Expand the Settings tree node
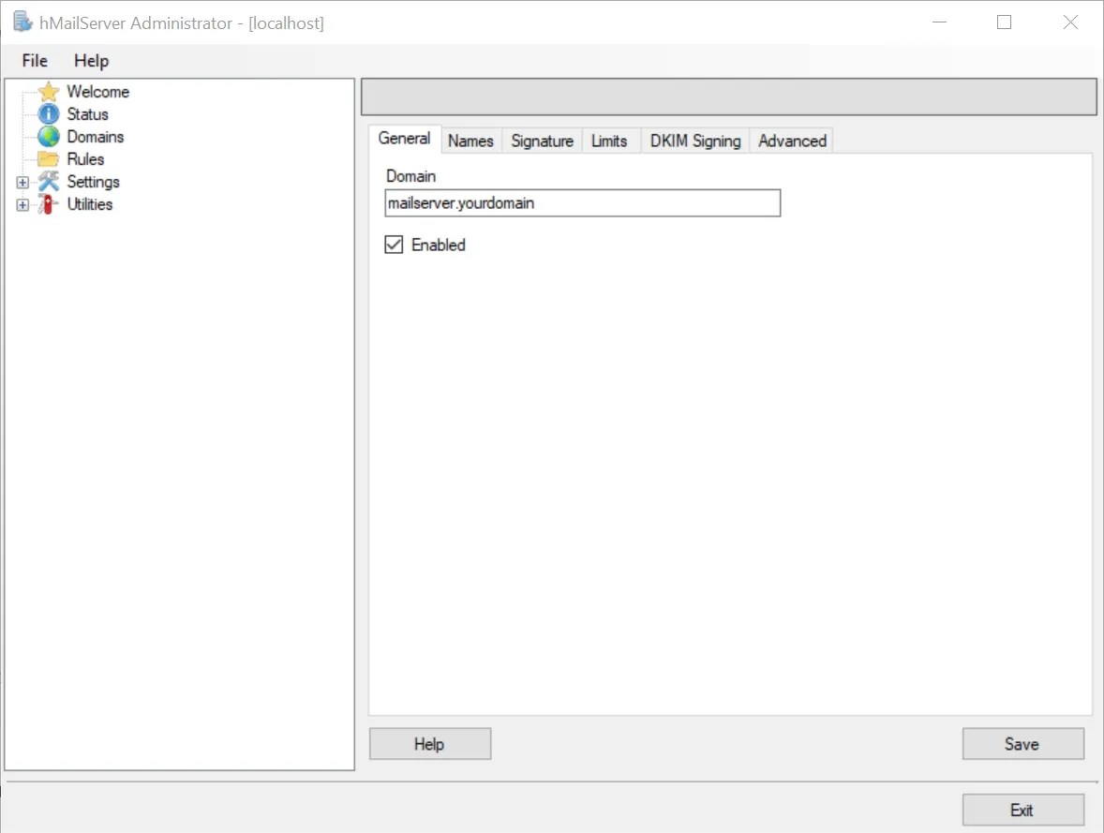The height and width of the screenshot is (833, 1104). coord(22,183)
